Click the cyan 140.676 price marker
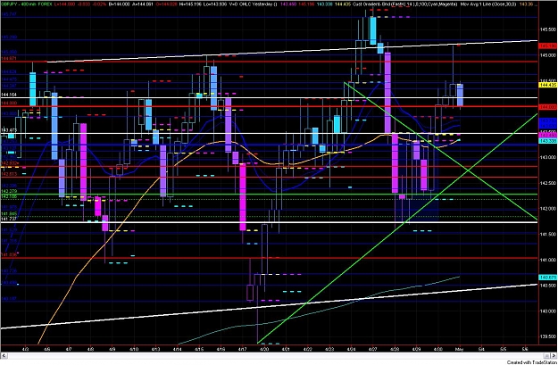The height and width of the screenshot is (365, 558). (x=547, y=278)
